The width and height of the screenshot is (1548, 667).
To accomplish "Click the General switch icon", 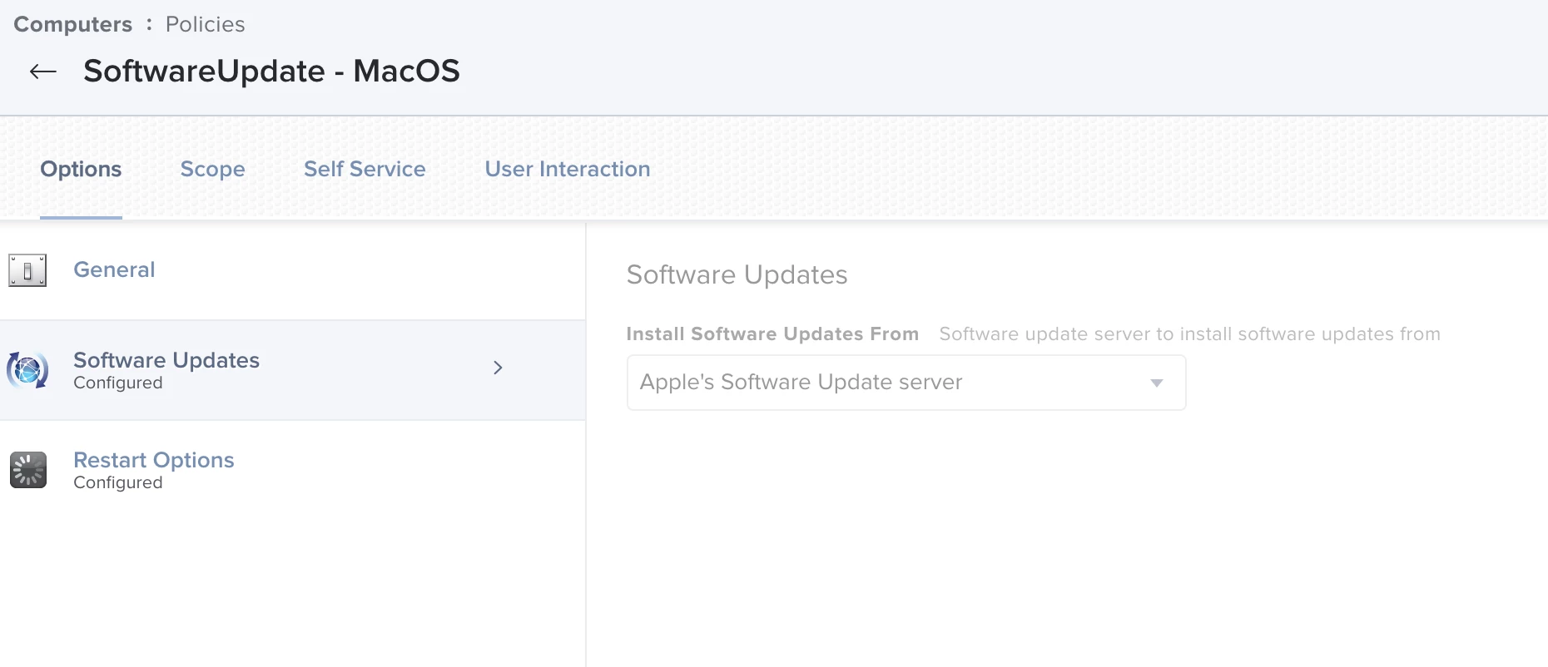I will (x=27, y=270).
